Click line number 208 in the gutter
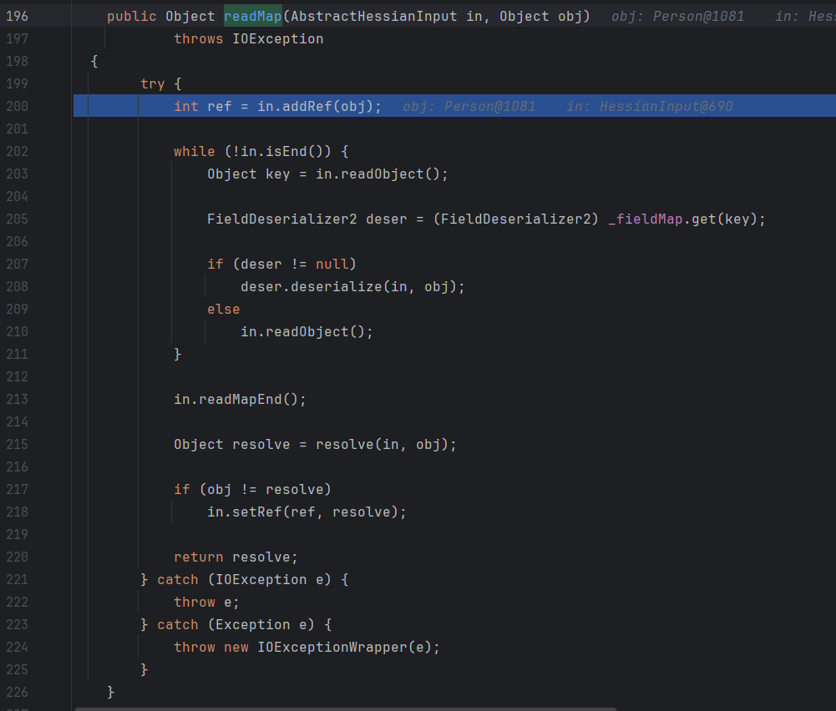 click(17, 286)
